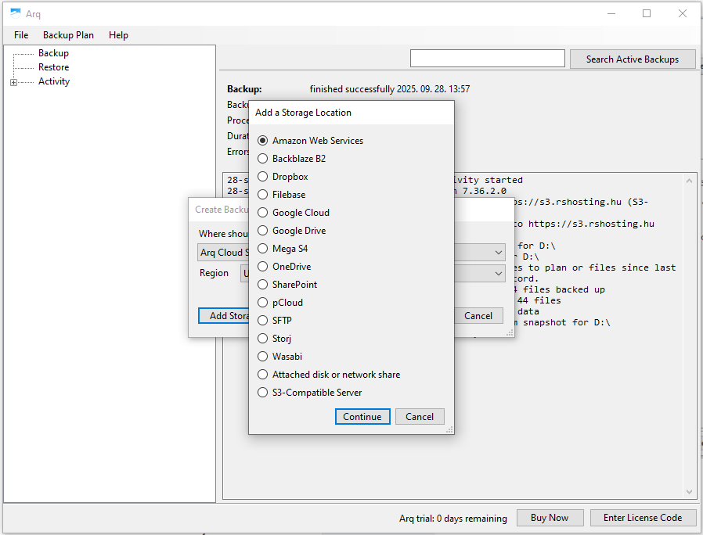Viewport: 703px width, 535px height.
Task: Click the log pane vertical scrollbar
Action: point(690,336)
